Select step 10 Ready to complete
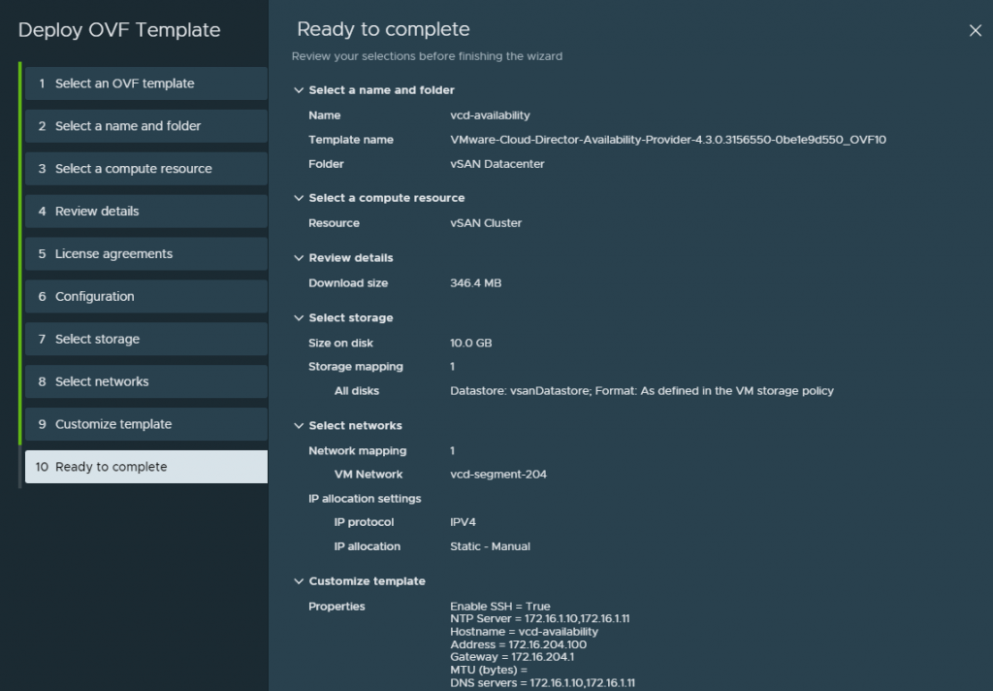 (x=146, y=467)
